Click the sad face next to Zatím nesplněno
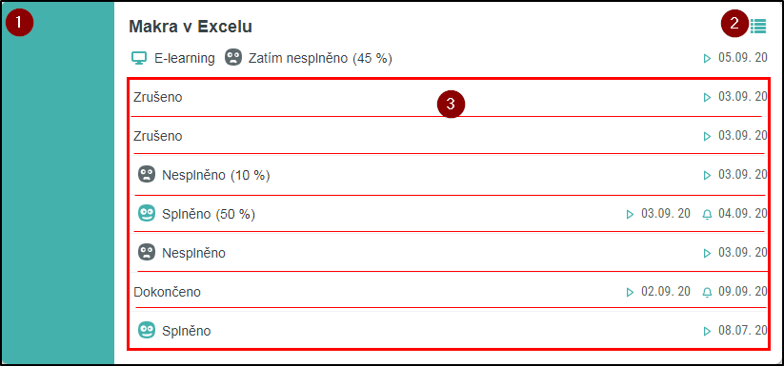Image resolution: width=784 pixels, height=366 pixels. pyautogui.click(x=233, y=58)
